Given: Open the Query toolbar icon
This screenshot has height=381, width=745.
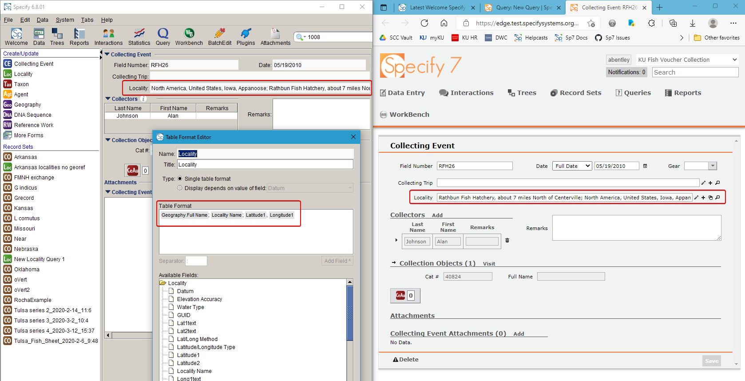Looking at the screenshot, I should (163, 36).
